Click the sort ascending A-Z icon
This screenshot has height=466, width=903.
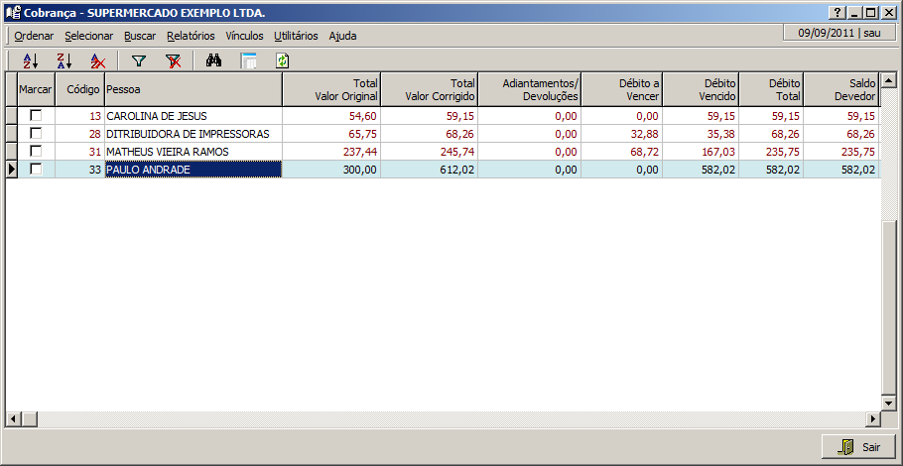coord(30,61)
